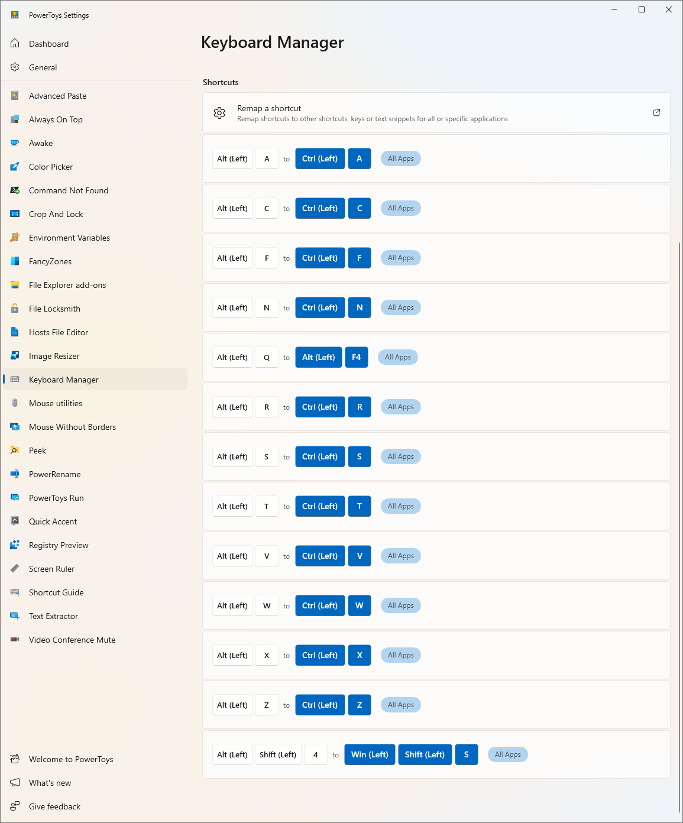Click the blue Z target key
This screenshot has height=823, width=683.
pos(360,705)
